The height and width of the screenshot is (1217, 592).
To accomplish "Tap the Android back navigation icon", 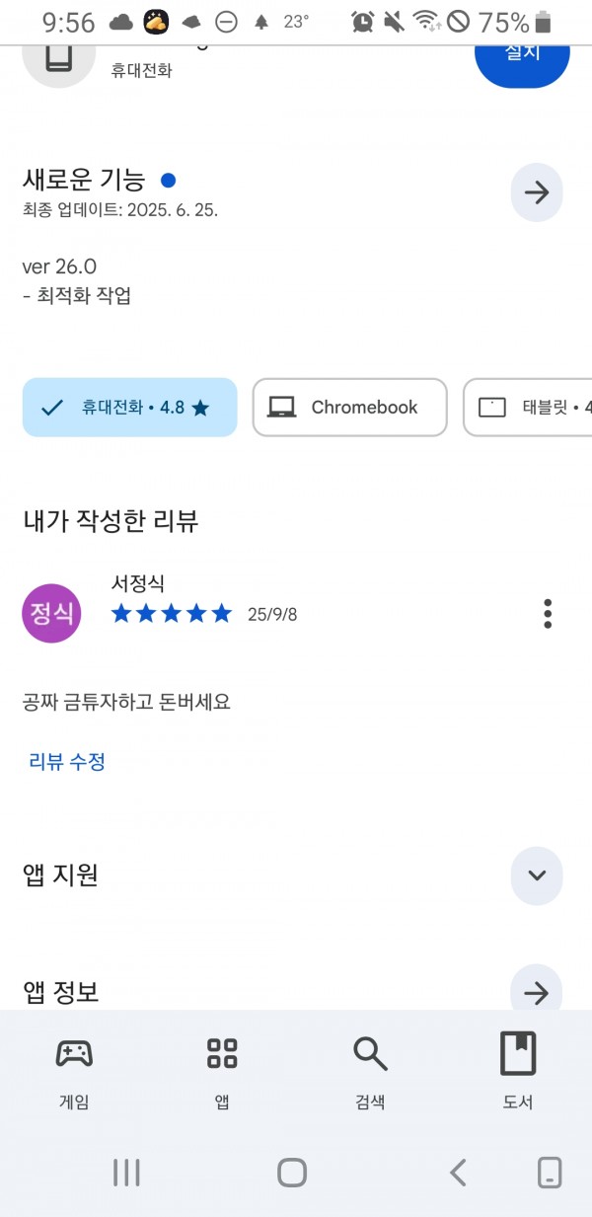I will point(457,1173).
